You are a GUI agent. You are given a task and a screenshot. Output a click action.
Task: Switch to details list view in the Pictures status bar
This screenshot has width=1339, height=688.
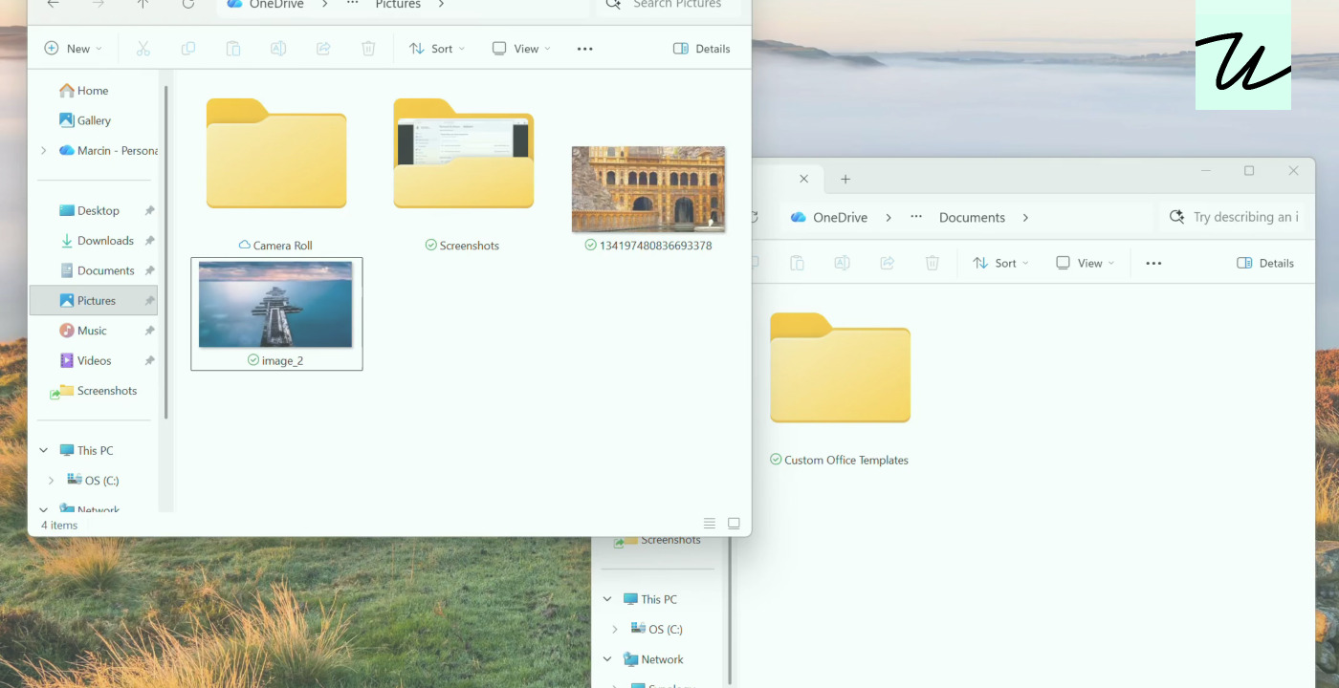[710, 524]
